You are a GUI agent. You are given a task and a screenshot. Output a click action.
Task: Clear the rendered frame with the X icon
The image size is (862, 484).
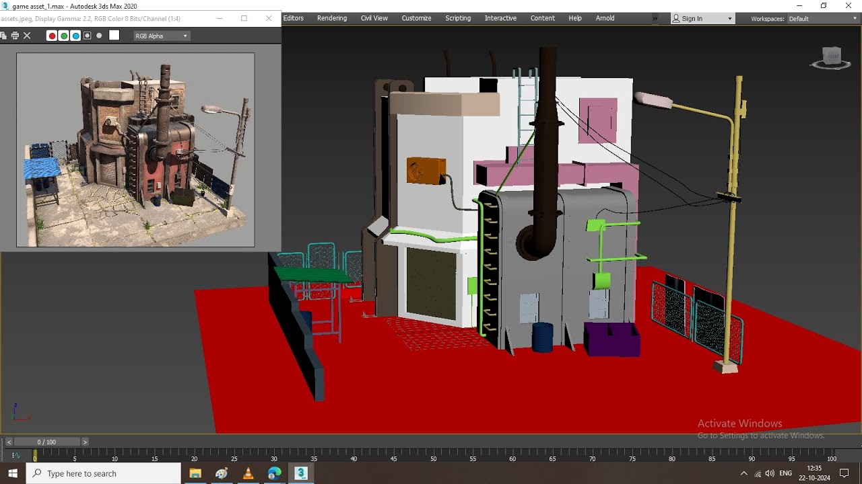click(27, 36)
